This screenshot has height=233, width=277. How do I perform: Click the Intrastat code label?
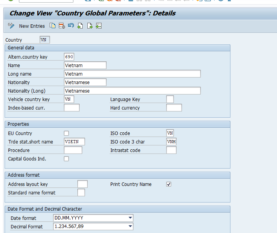(125, 150)
